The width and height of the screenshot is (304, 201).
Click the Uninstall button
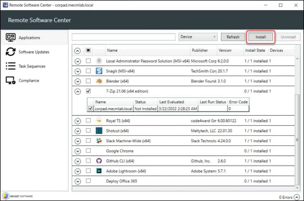click(x=288, y=37)
